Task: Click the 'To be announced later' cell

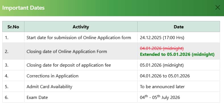Action: pyautogui.click(x=179, y=86)
